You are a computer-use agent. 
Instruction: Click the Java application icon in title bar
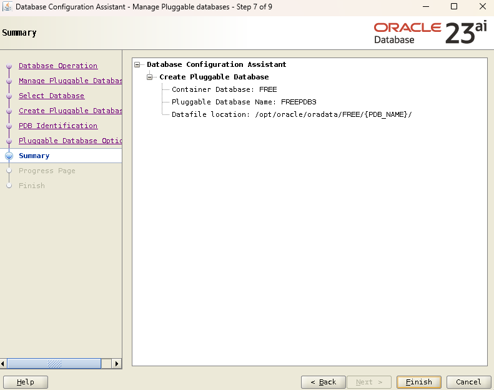tap(7, 7)
